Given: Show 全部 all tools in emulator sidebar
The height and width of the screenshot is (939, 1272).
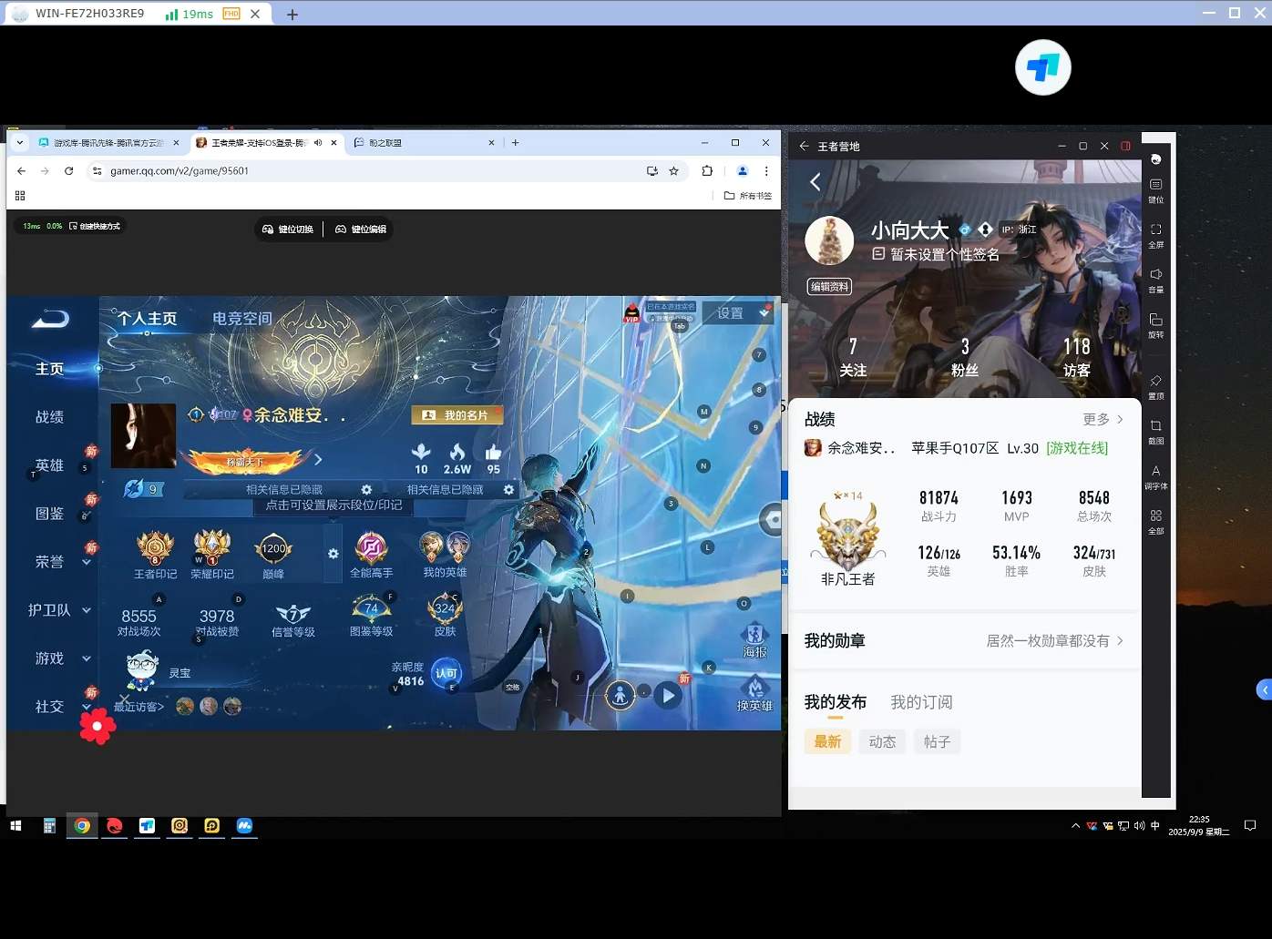Looking at the screenshot, I should [x=1155, y=521].
